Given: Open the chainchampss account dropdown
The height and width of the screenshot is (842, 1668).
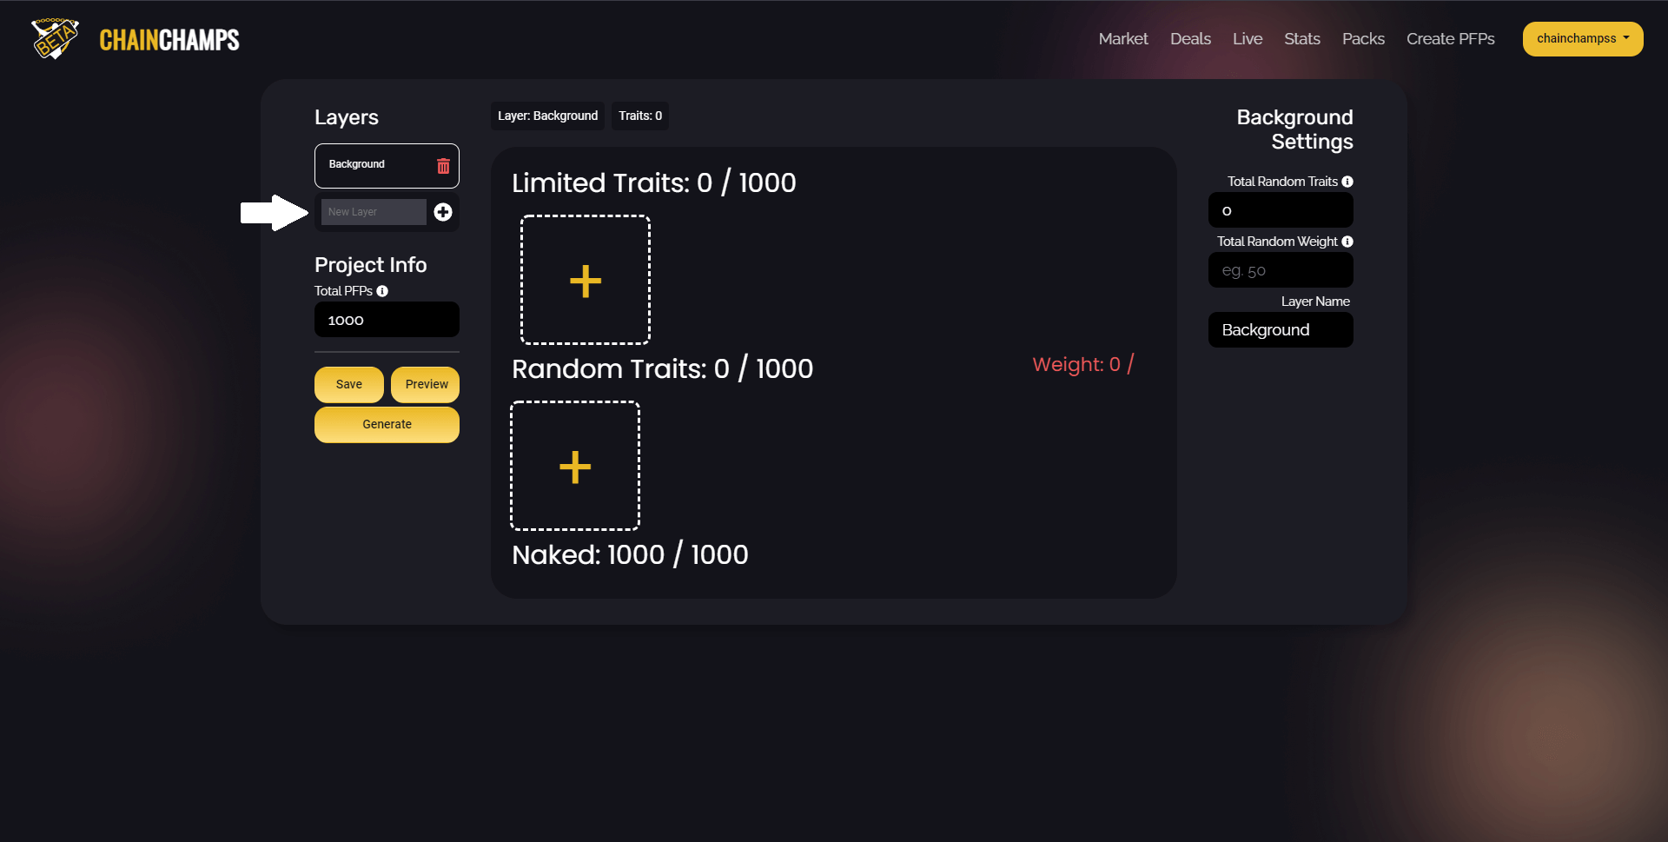Looking at the screenshot, I should [1583, 39].
